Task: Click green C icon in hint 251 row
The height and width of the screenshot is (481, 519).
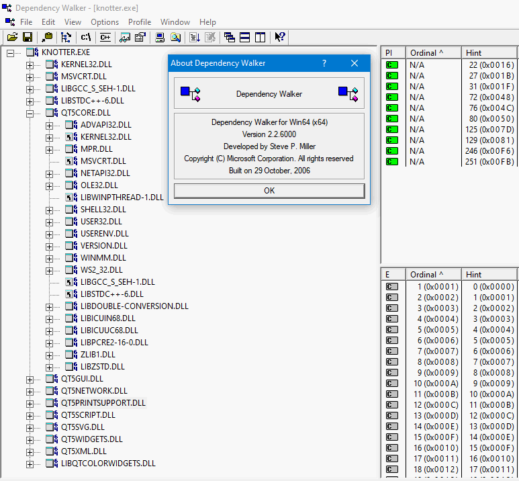Action: pyautogui.click(x=392, y=162)
